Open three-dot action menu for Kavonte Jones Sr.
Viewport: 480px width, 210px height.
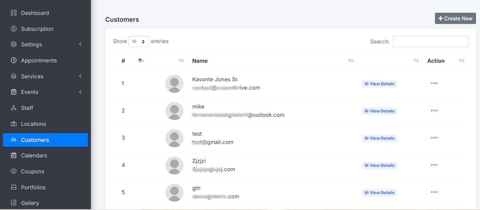click(434, 83)
